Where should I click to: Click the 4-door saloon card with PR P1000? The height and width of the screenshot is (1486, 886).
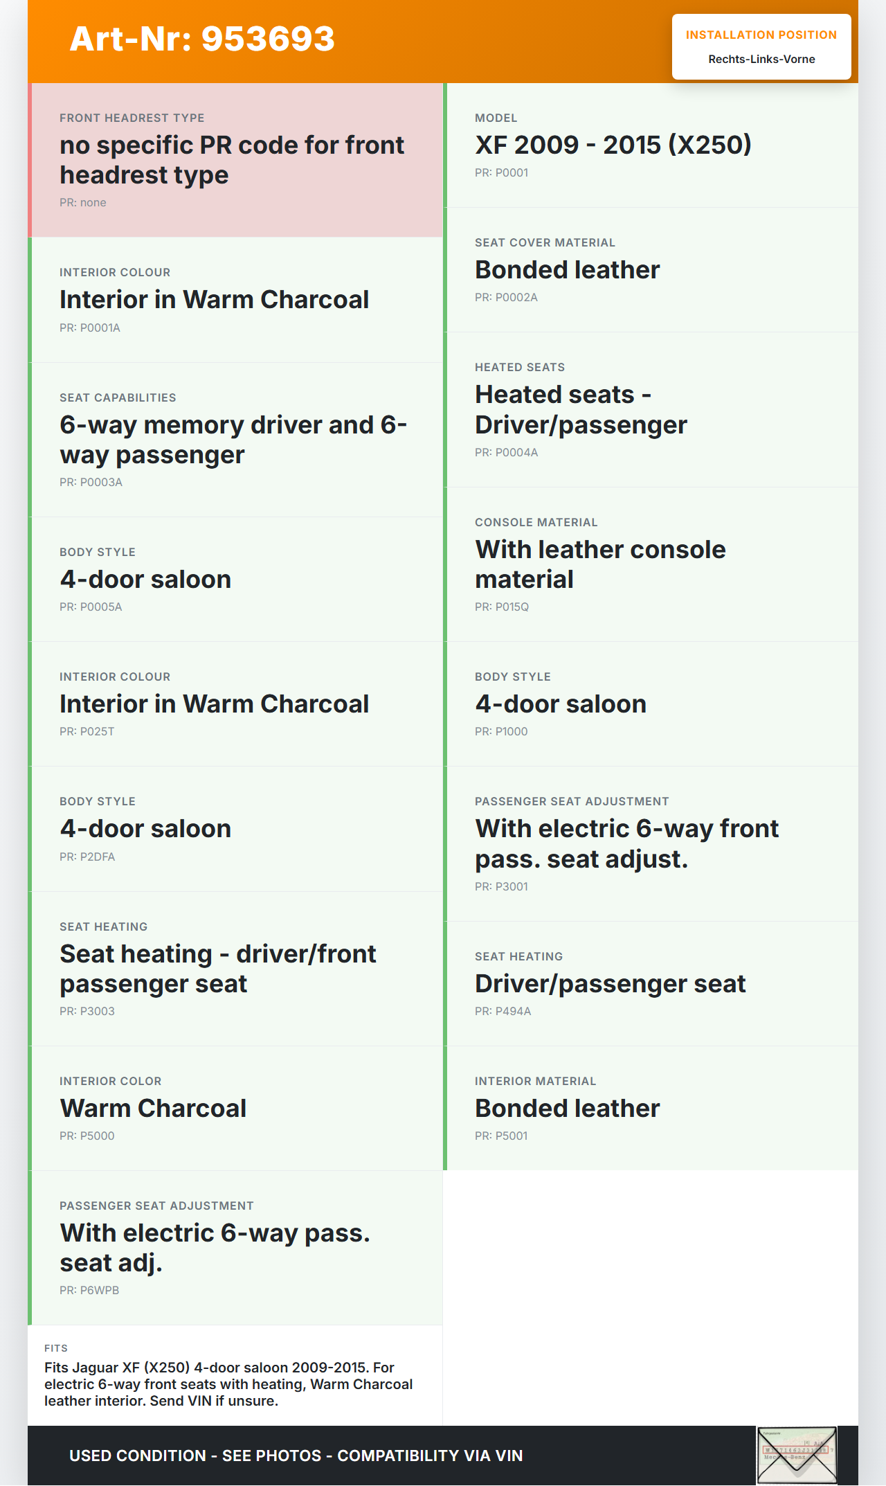coord(651,704)
